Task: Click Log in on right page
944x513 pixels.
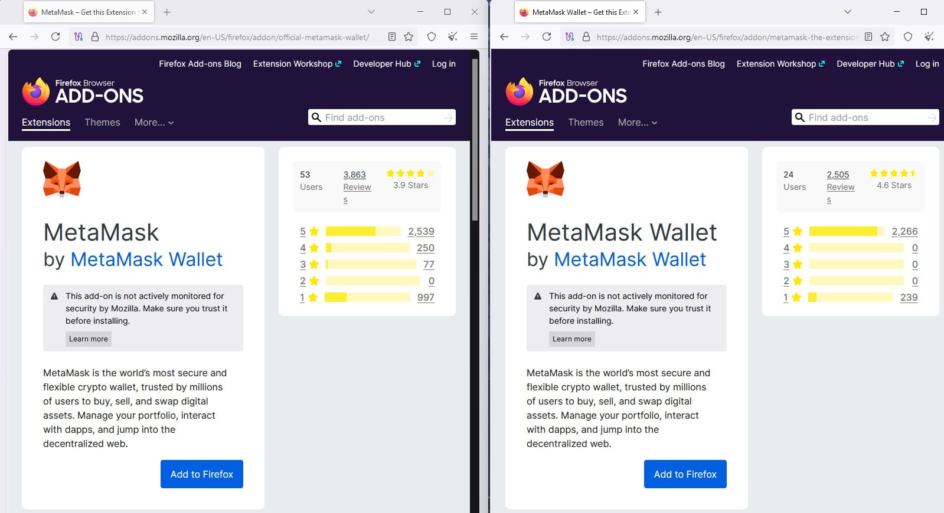Action: pyautogui.click(x=927, y=64)
